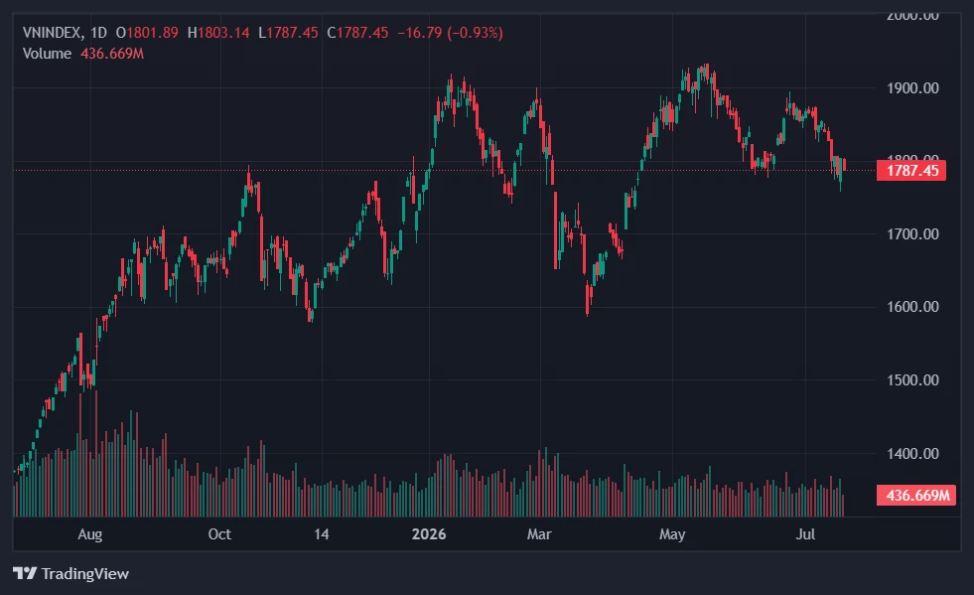This screenshot has height=595, width=974.
Task: Click the high value H1803.14
Action: [x=218, y=33]
